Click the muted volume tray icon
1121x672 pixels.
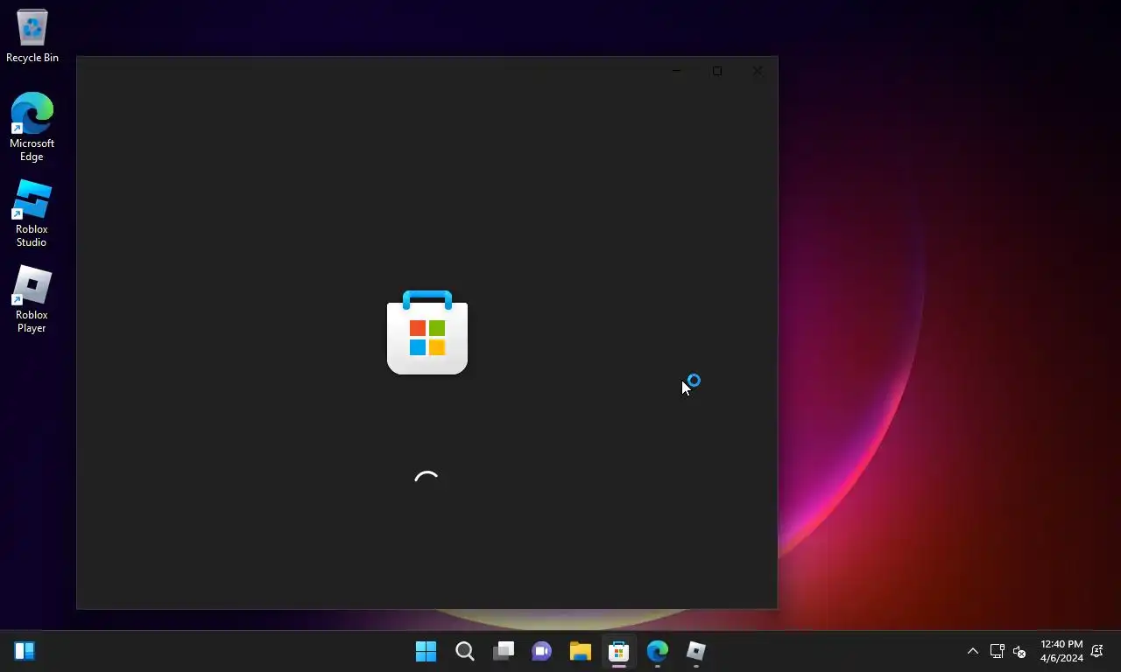[1019, 651]
